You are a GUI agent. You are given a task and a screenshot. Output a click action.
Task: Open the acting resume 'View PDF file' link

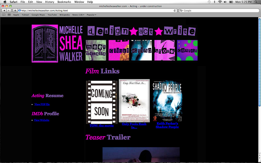click(x=42, y=104)
